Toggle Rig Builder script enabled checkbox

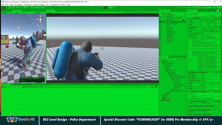pos(191,92)
